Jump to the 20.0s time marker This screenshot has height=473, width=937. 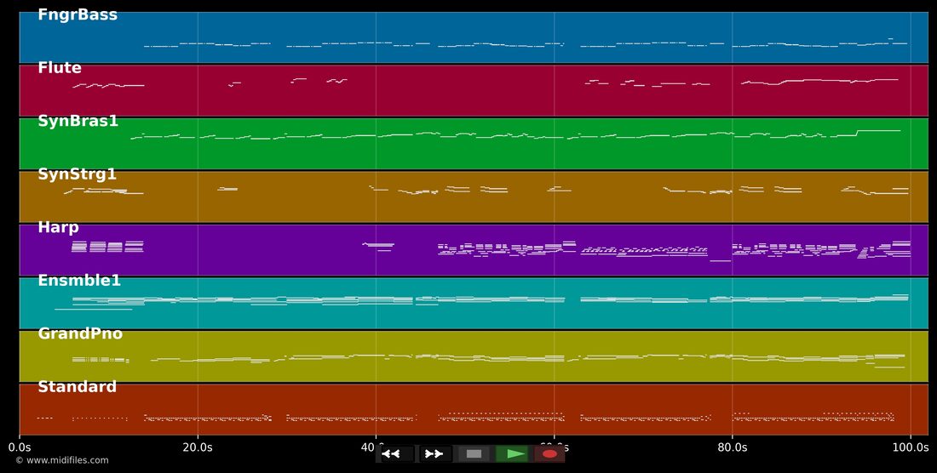(x=198, y=447)
